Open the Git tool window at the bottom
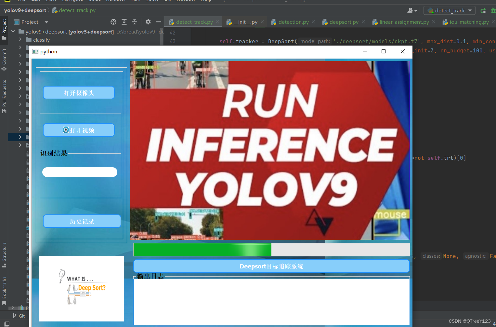Screen dimensions: 496x327 coord(19,316)
